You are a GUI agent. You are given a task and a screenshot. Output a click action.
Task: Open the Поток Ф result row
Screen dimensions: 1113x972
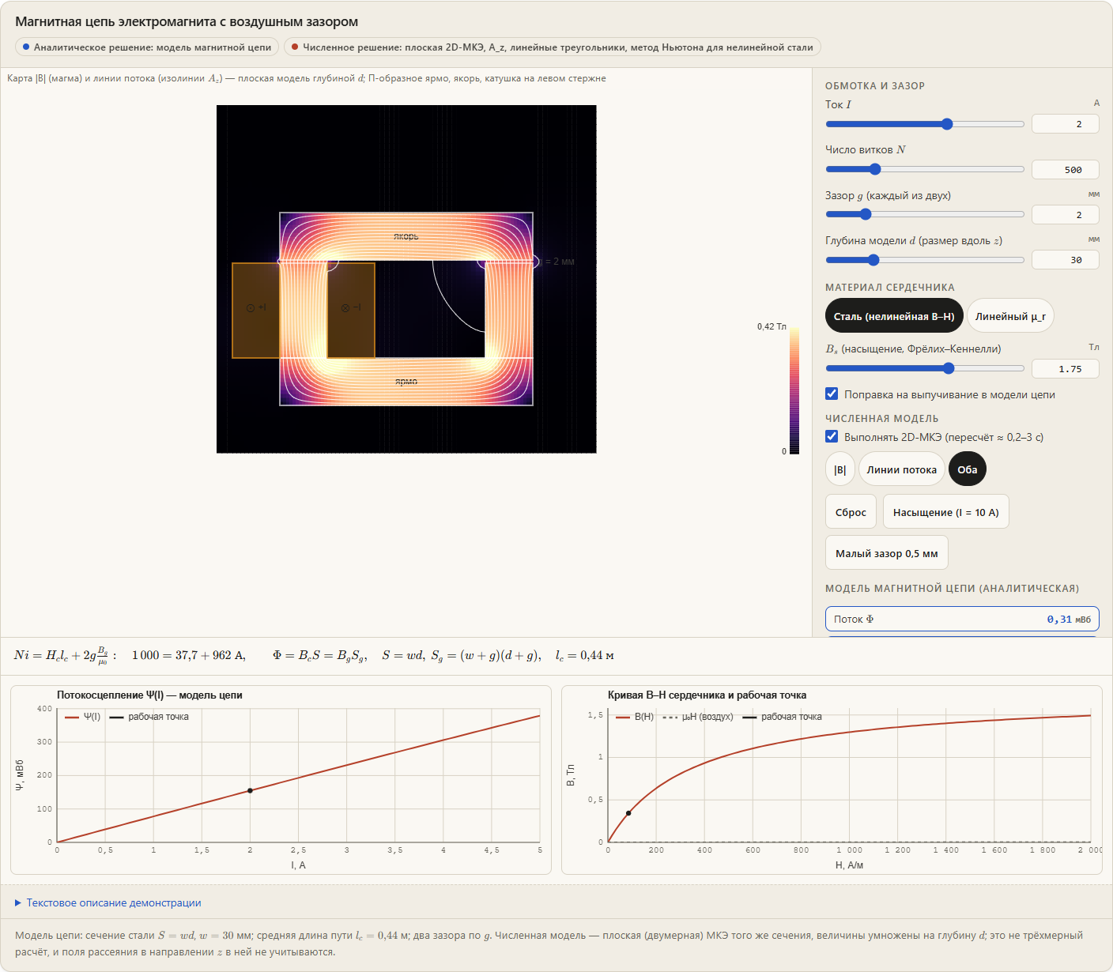962,619
